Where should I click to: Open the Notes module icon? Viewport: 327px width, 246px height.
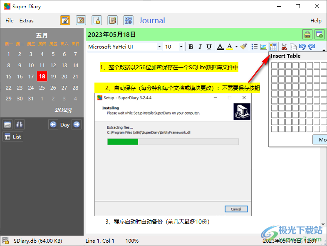(81, 20)
